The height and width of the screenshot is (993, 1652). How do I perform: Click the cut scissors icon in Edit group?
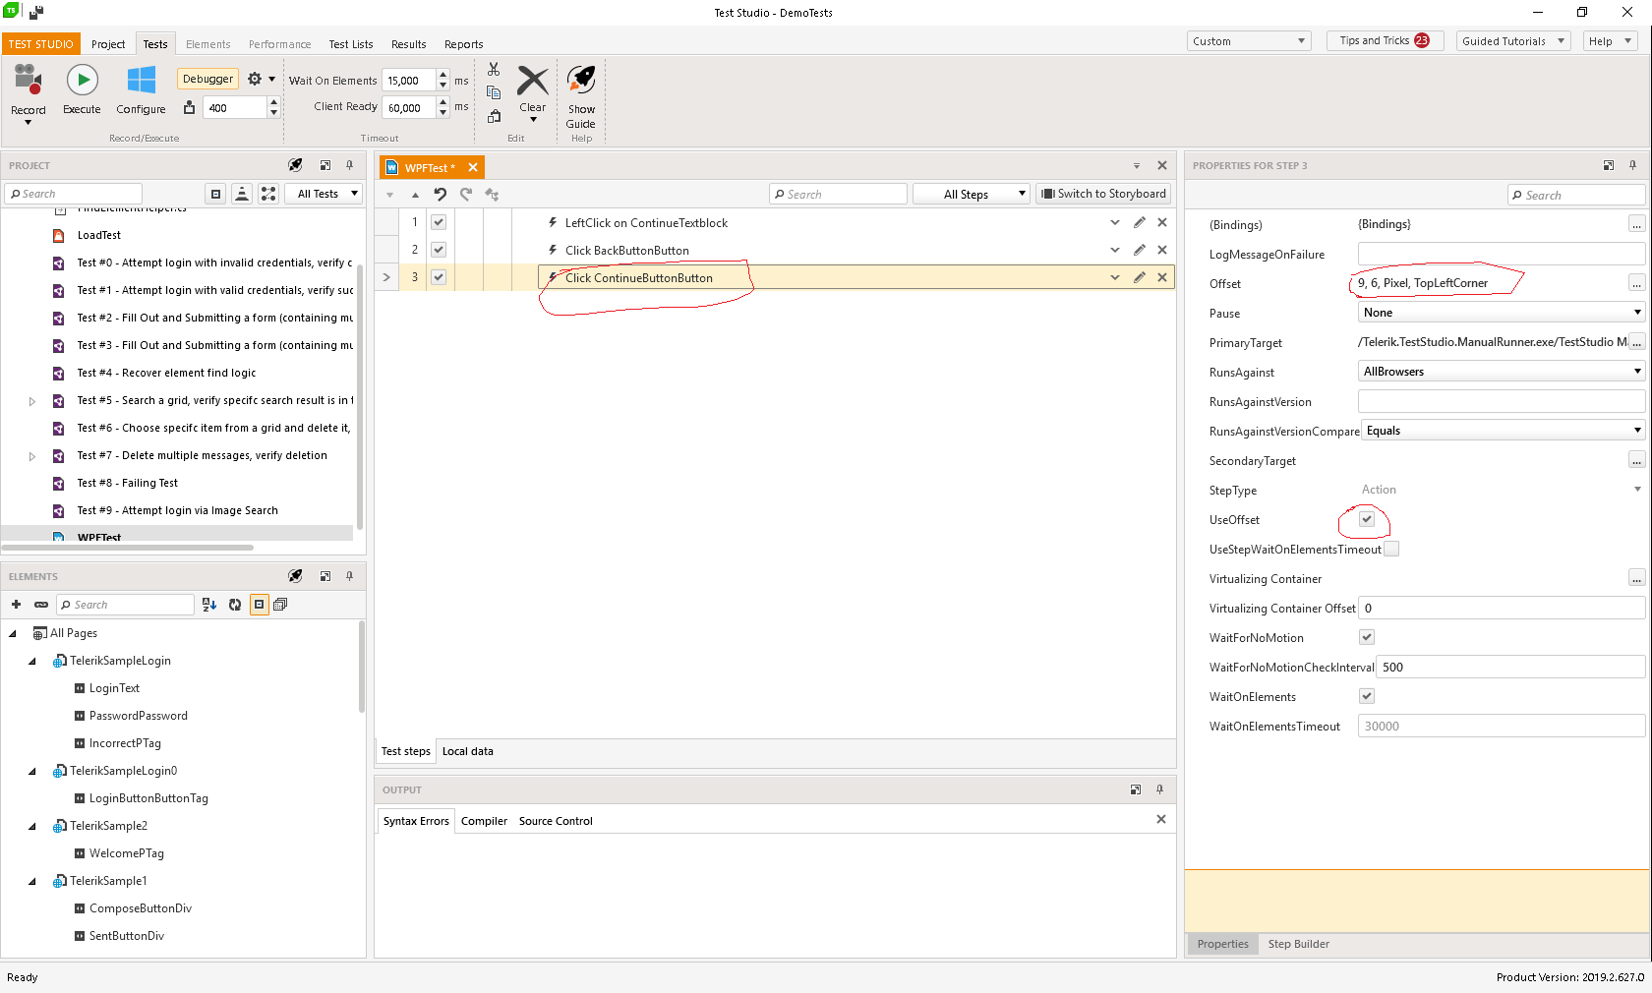(494, 70)
